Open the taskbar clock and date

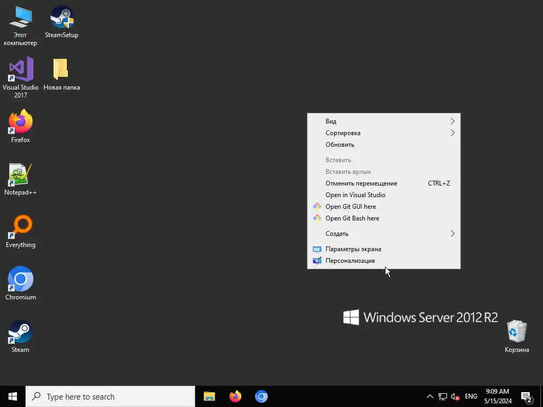(497, 396)
